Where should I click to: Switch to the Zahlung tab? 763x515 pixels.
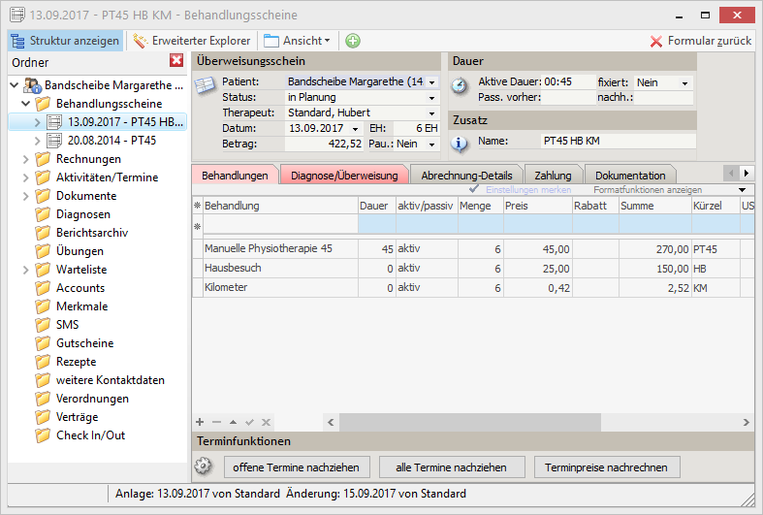pyautogui.click(x=553, y=176)
